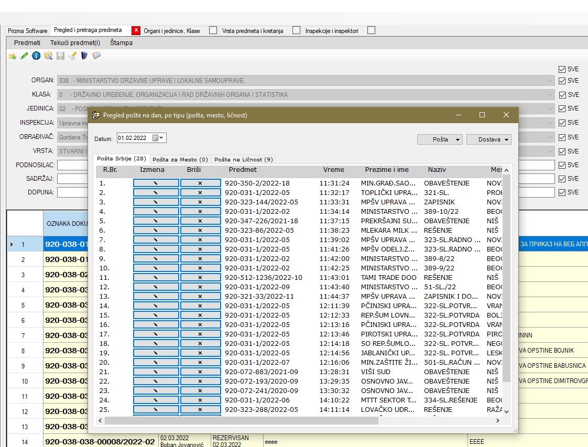The image size is (588, 447).
Task: Click the folder search magnifier toolbar icon
Action: [x=48, y=56]
